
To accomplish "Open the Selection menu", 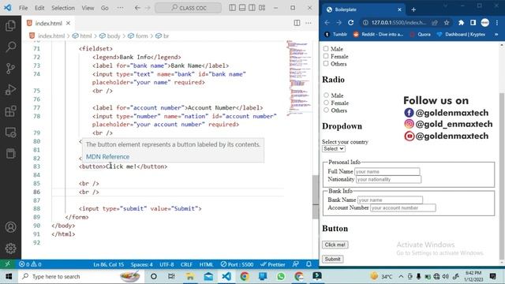I will pos(63,8).
